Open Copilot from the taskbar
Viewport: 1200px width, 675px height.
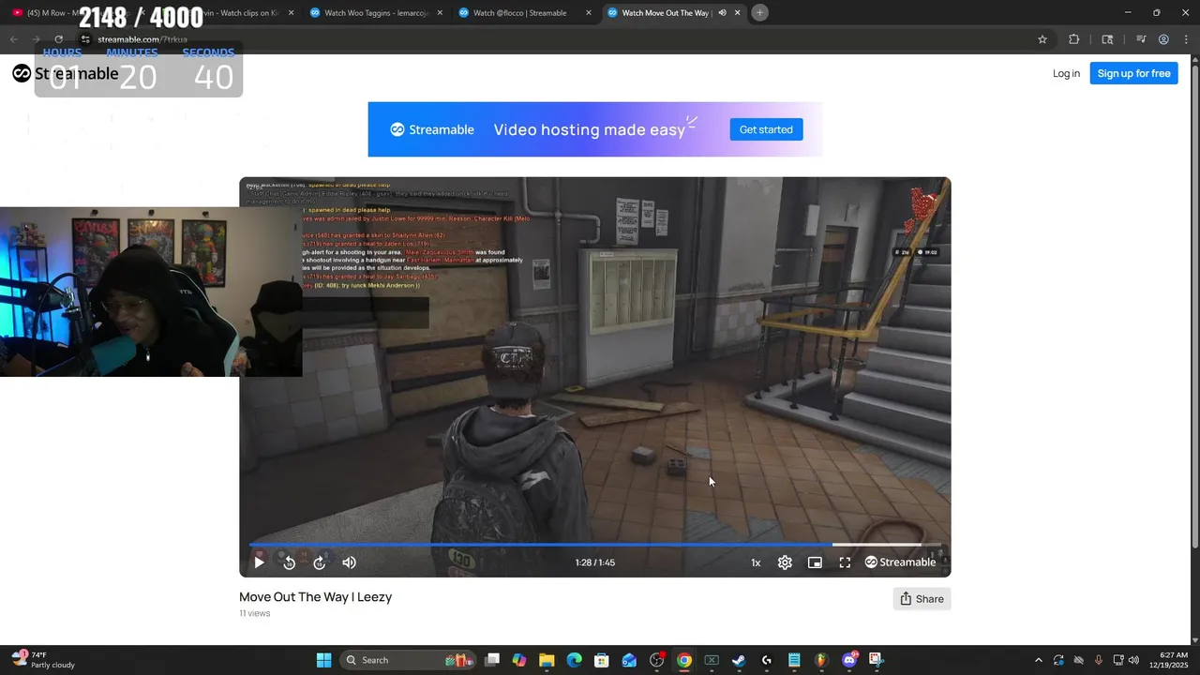tap(519, 660)
